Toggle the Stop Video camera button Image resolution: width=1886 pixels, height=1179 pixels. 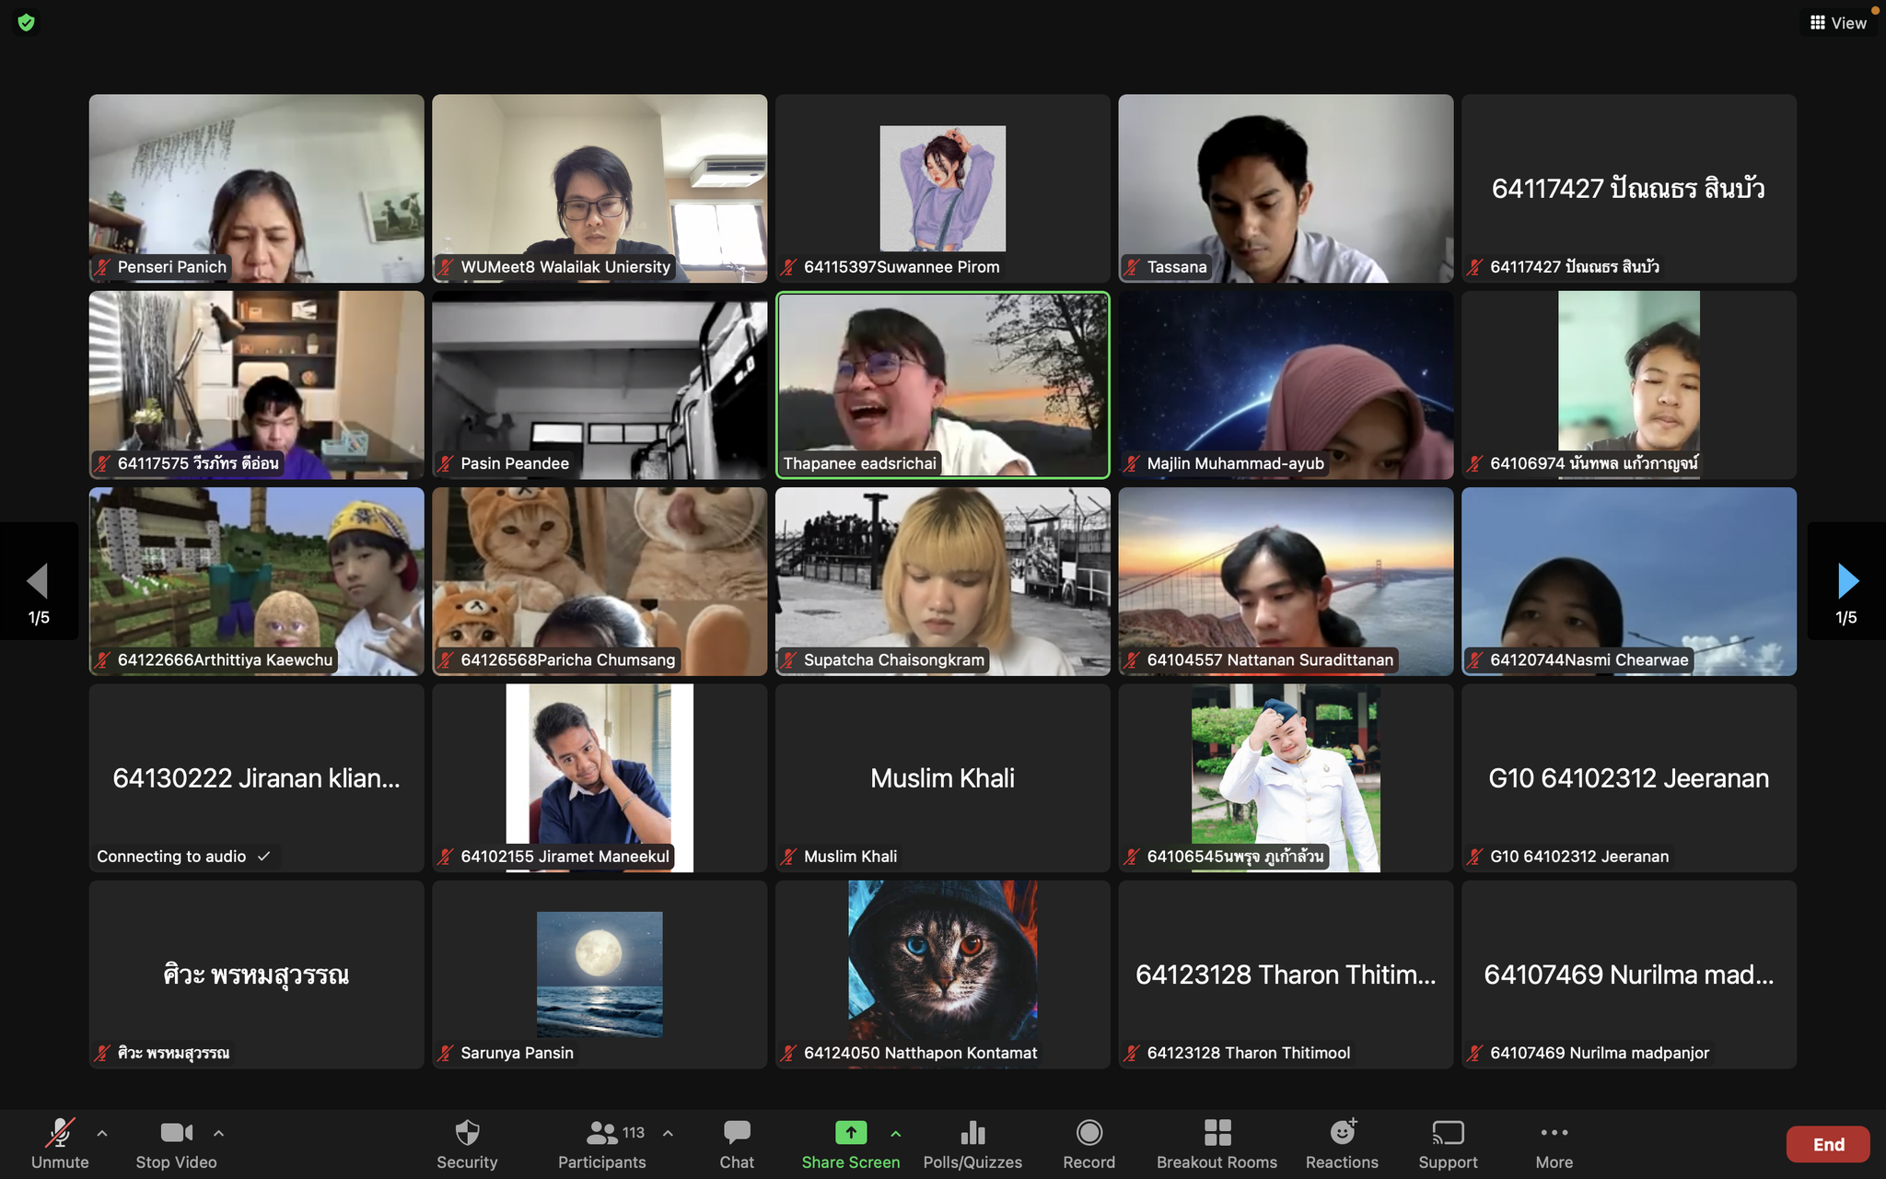(x=176, y=1133)
